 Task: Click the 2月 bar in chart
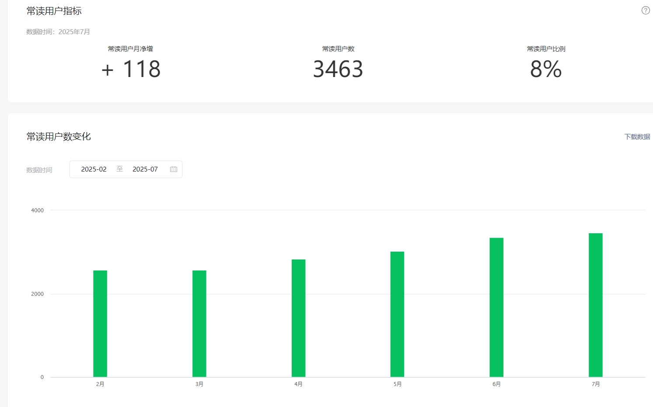pyautogui.click(x=100, y=324)
